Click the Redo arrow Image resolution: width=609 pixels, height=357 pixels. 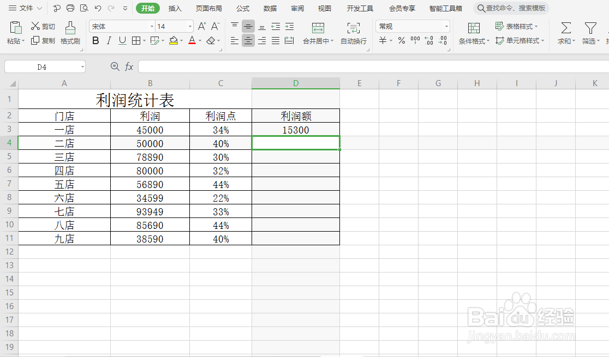pyautogui.click(x=111, y=8)
